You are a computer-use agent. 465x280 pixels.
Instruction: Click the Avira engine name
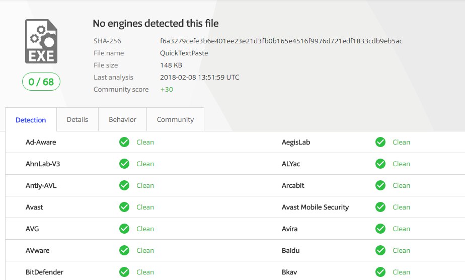tap(289, 229)
